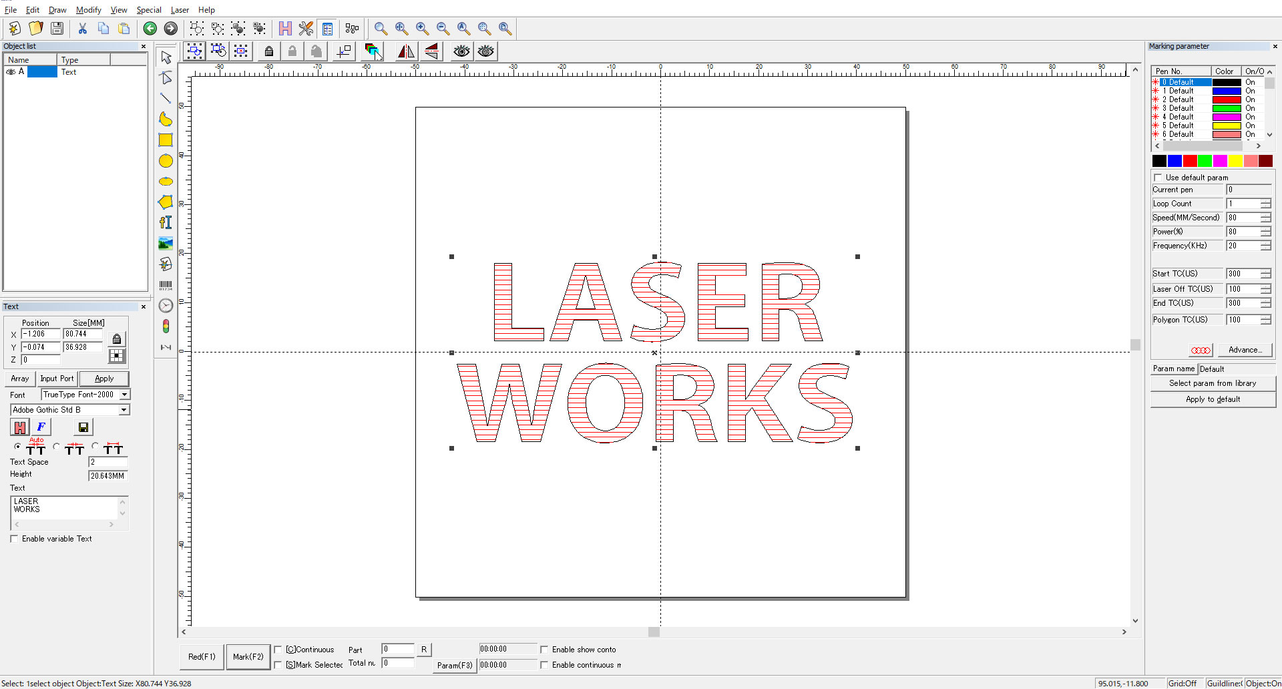Image resolution: width=1282 pixels, height=689 pixels.
Task: Click the Save floppy disk icon
Action: pos(57,28)
